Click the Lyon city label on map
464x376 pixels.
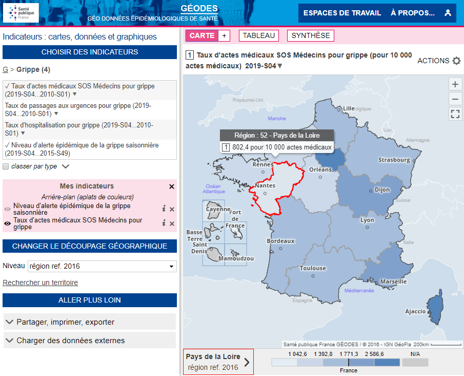(x=367, y=220)
